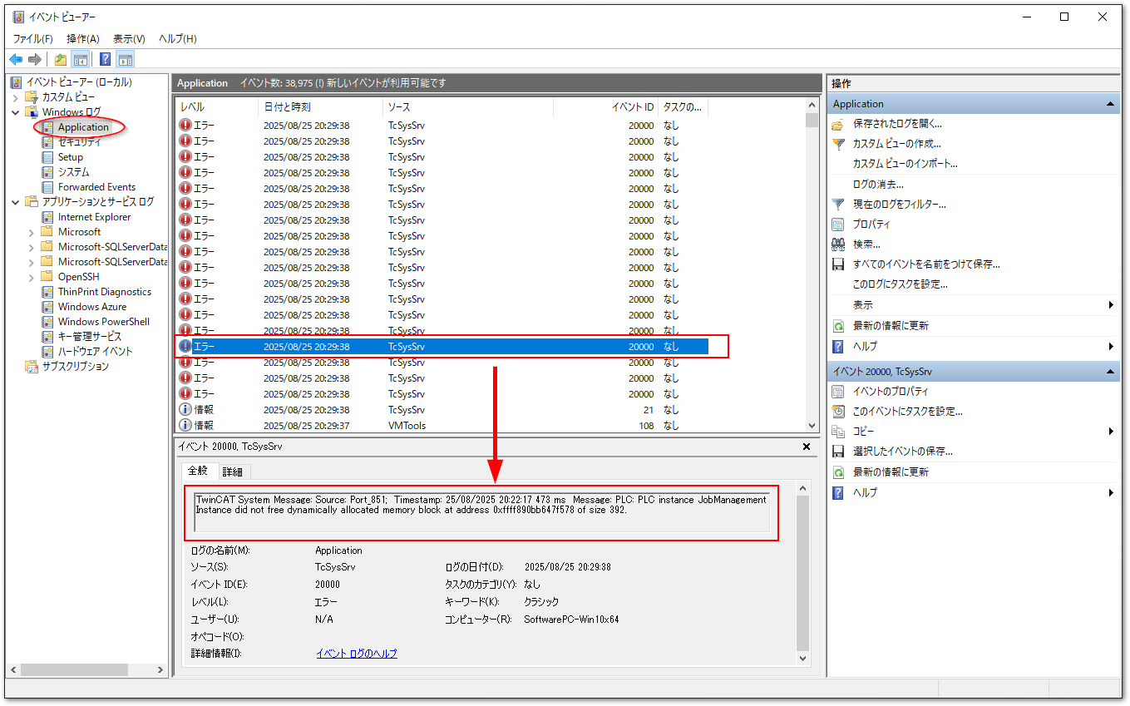Open プロパティ action in Application section
Image resolution: width=1130 pixels, height=706 pixels.
871,225
